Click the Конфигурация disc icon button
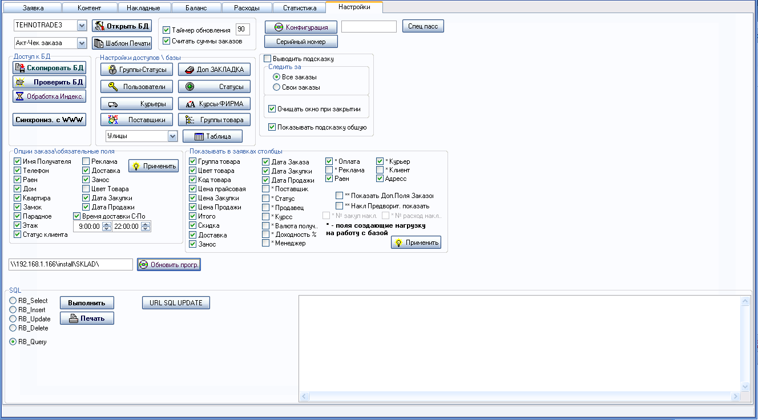Viewport: 758px width, 420px height. click(x=279, y=27)
